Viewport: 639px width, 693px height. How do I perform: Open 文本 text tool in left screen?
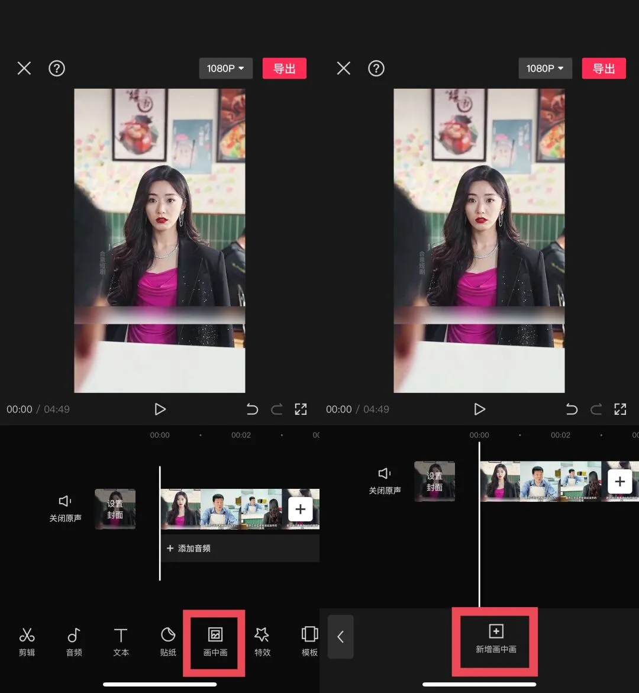click(x=121, y=642)
